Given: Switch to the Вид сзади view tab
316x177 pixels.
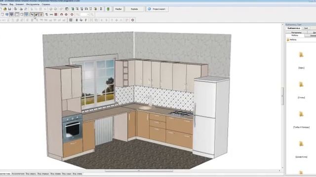Looking at the screenshot, I should tap(67, 174).
